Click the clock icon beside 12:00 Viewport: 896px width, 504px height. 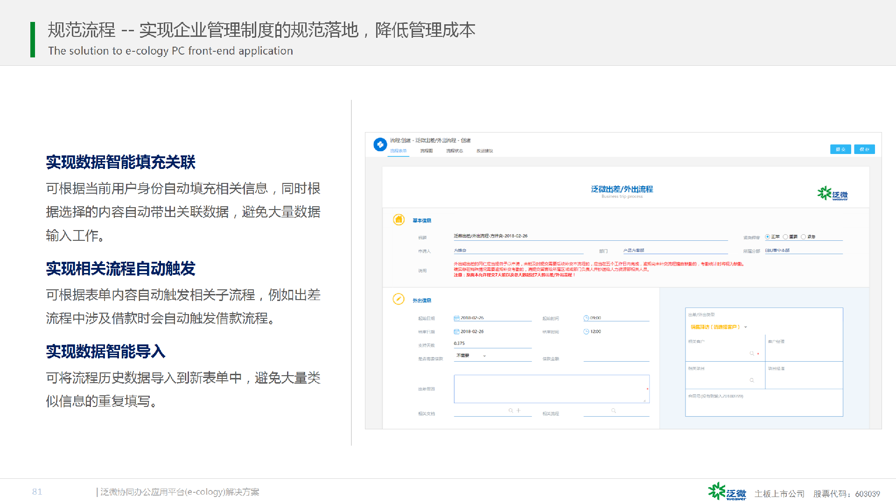pyautogui.click(x=586, y=332)
